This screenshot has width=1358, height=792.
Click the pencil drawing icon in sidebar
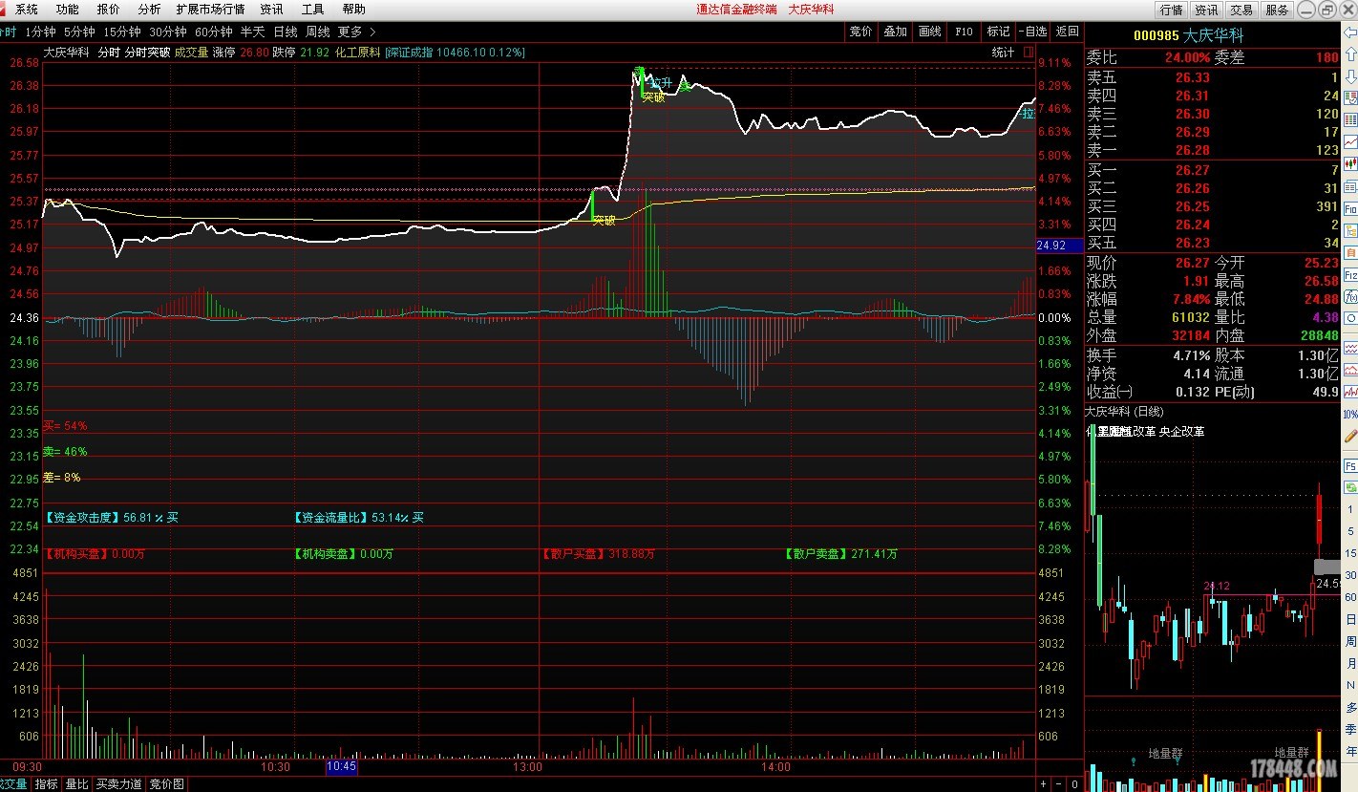[1350, 437]
